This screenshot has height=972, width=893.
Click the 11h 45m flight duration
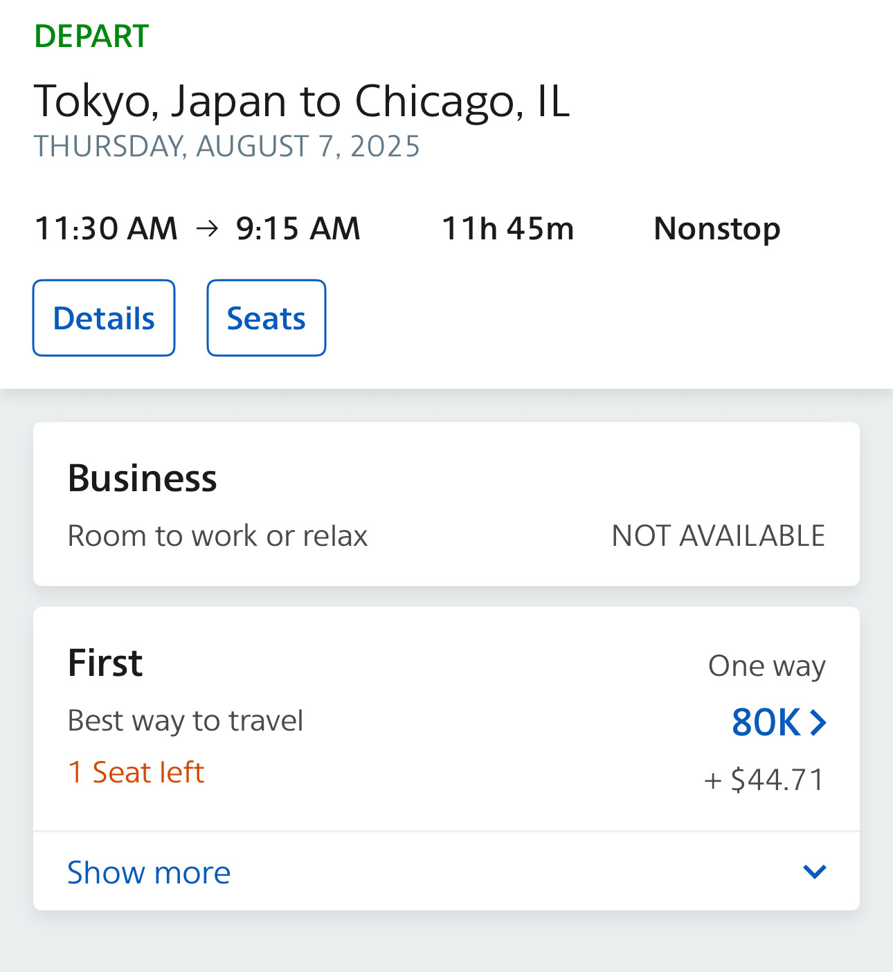click(507, 229)
